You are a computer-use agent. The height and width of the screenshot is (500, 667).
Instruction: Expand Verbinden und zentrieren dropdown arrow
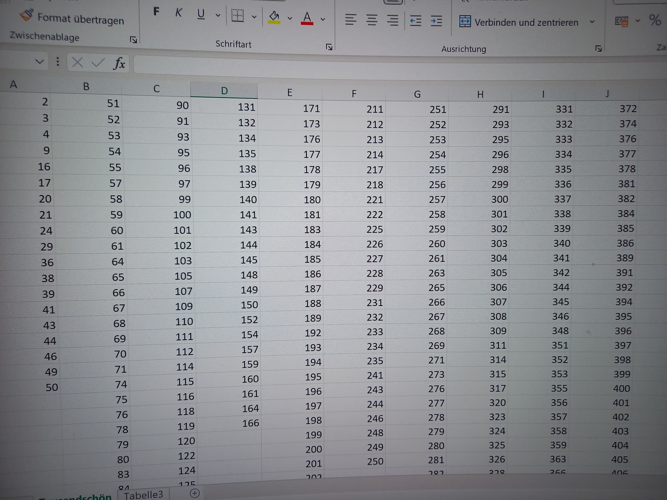coord(592,22)
